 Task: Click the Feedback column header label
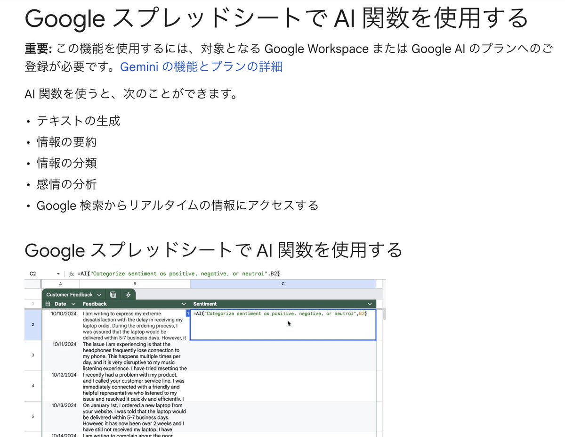95,304
